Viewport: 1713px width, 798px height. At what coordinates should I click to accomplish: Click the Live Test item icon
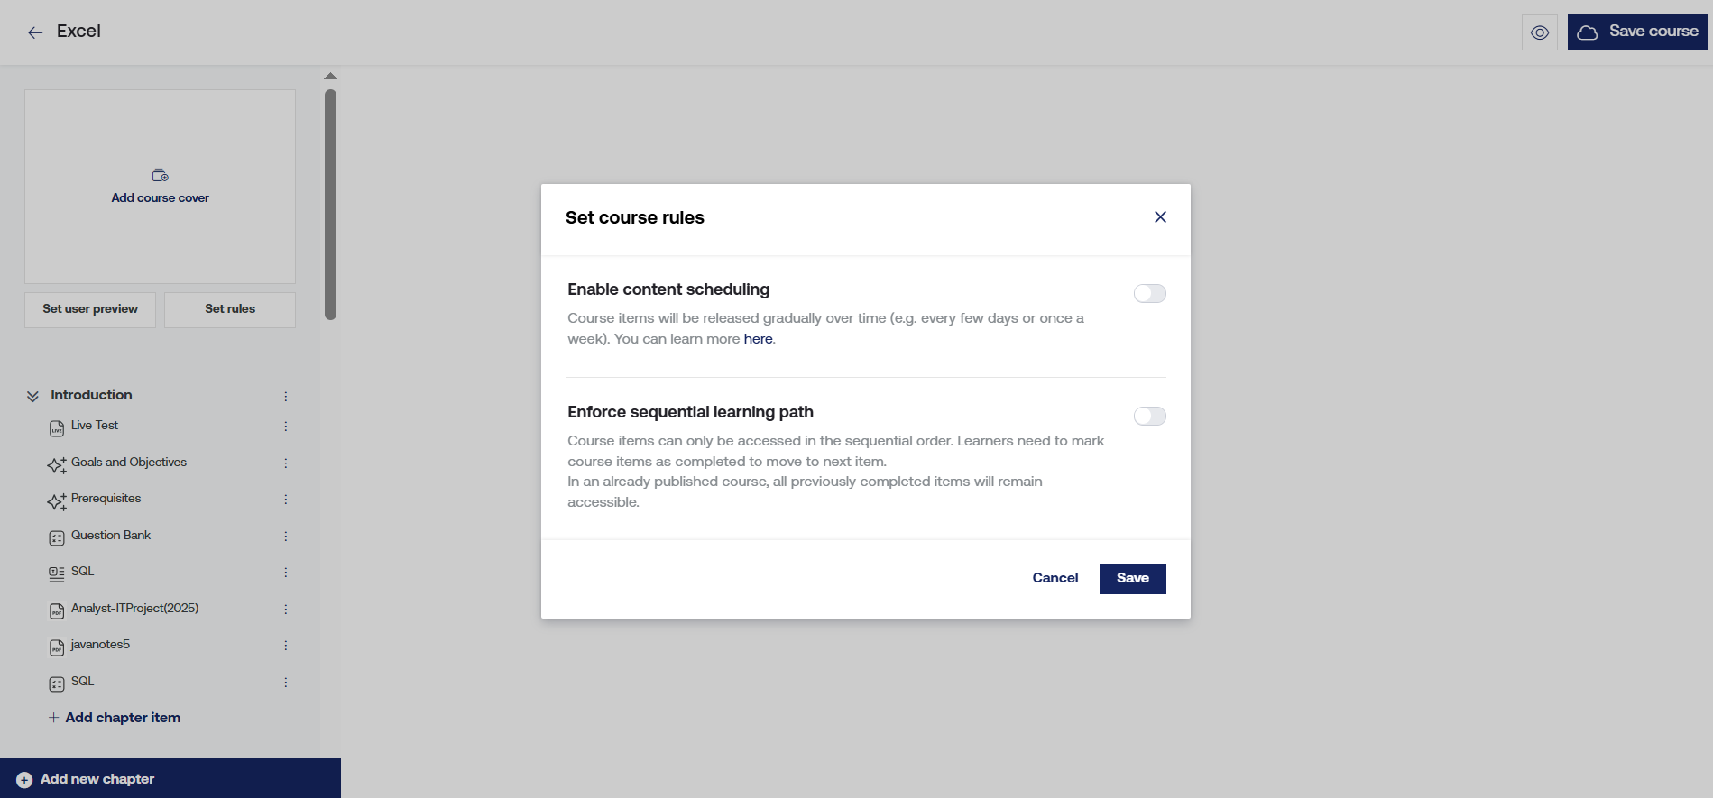(57, 428)
